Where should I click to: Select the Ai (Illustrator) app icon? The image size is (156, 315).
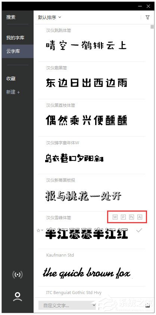pos(140,217)
